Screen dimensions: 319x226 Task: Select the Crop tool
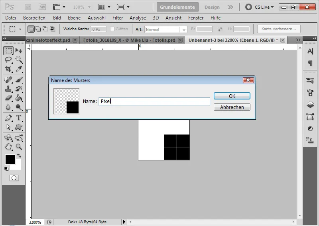pyautogui.click(x=8, y=69)
